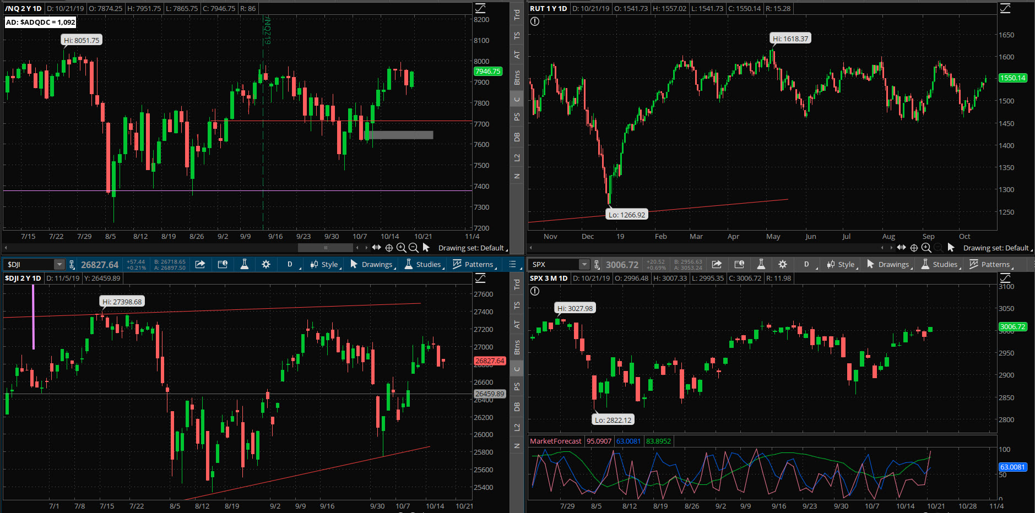Viewport: 1035px width, 513px height.
Task: Open D timeframe dropdown in $DJI toolbar
Action: [x=292, y=264]
